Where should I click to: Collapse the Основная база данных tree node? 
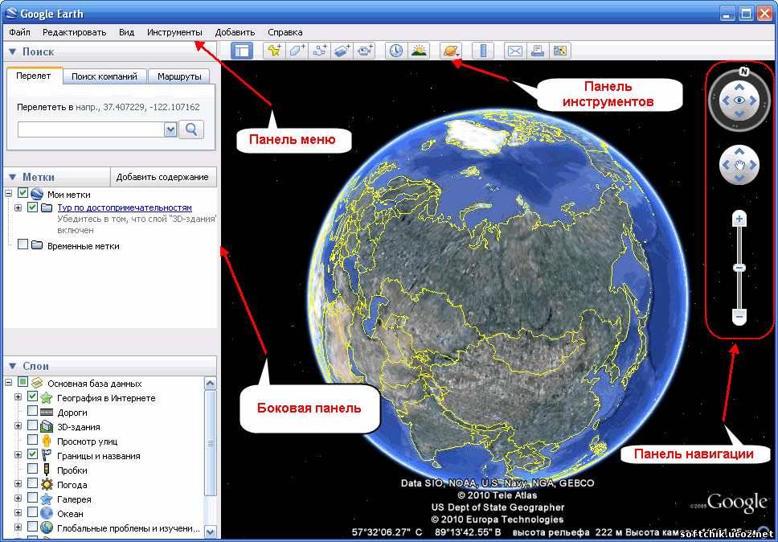8,383
